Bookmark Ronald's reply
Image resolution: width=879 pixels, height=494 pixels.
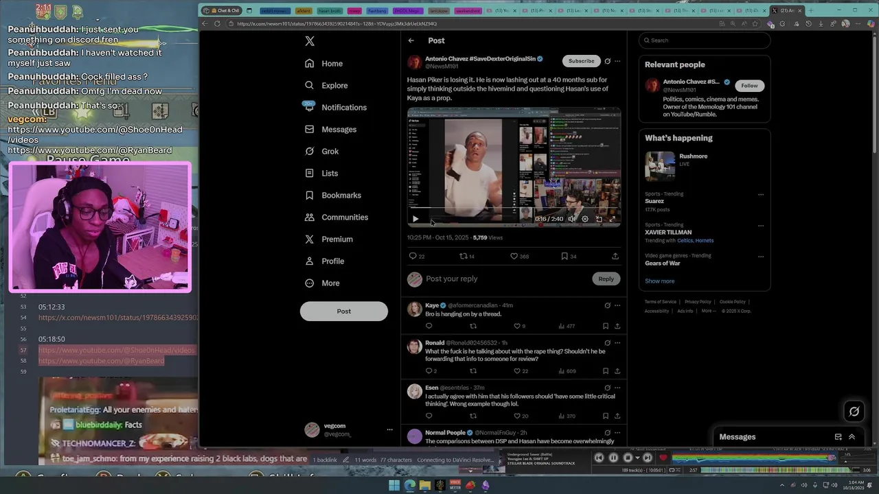[x=606, y=371]
